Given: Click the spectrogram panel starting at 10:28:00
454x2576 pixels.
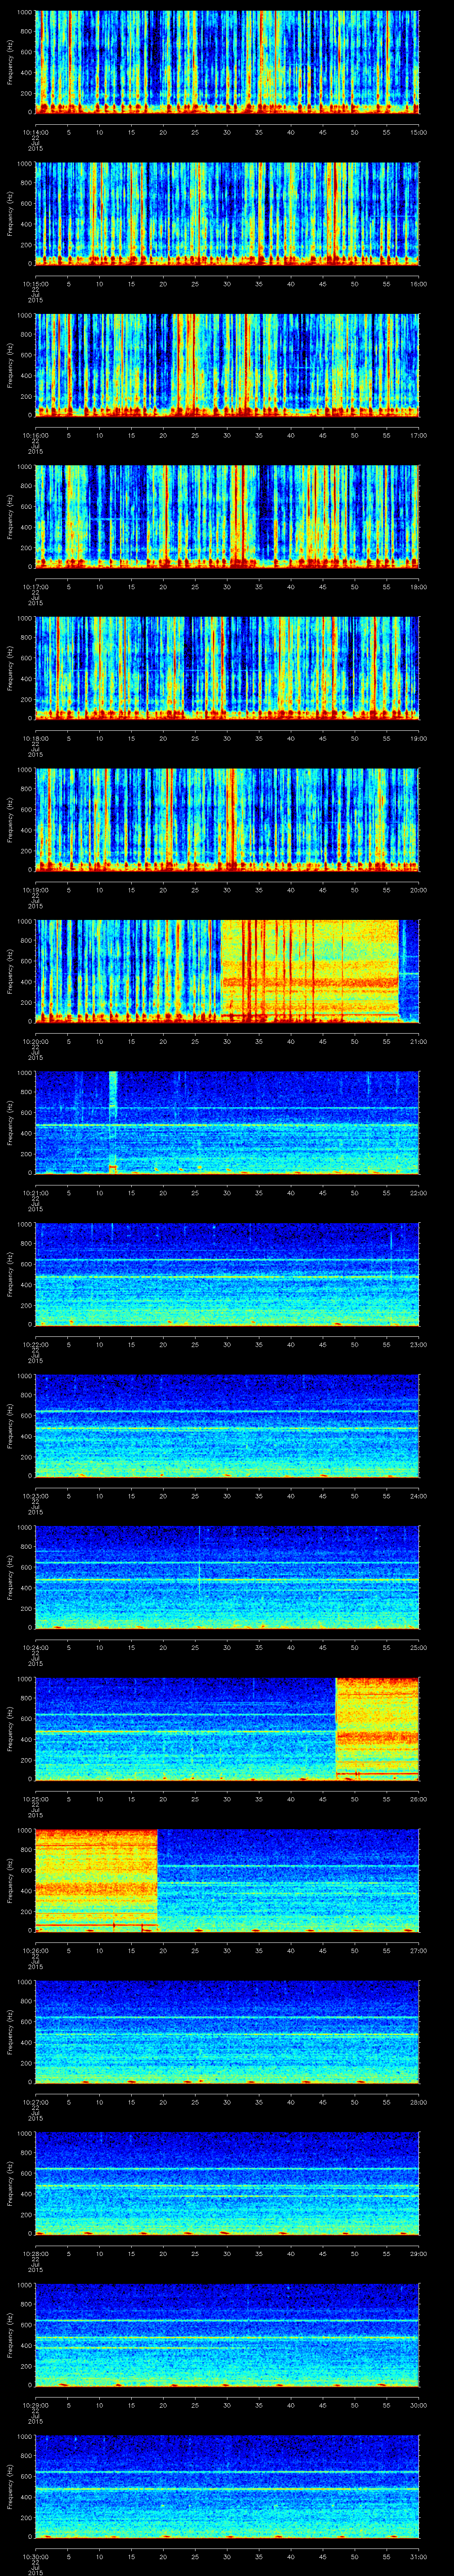Looking at the screenshot, I should coord(227,2183).
